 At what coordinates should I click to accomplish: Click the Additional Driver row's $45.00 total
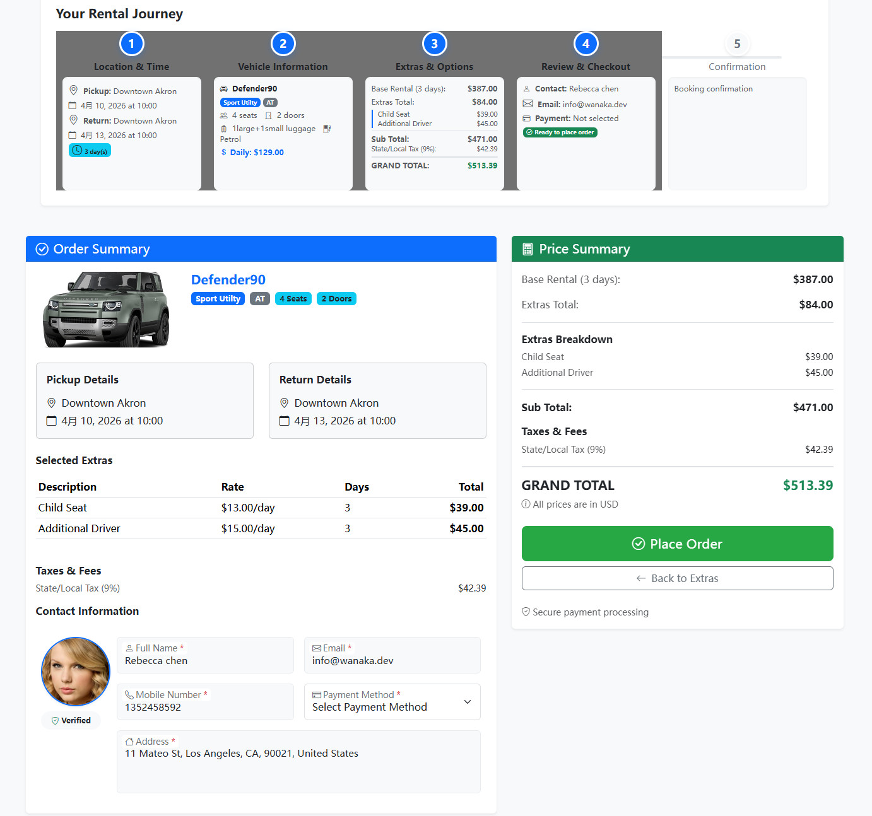(467, 528)
